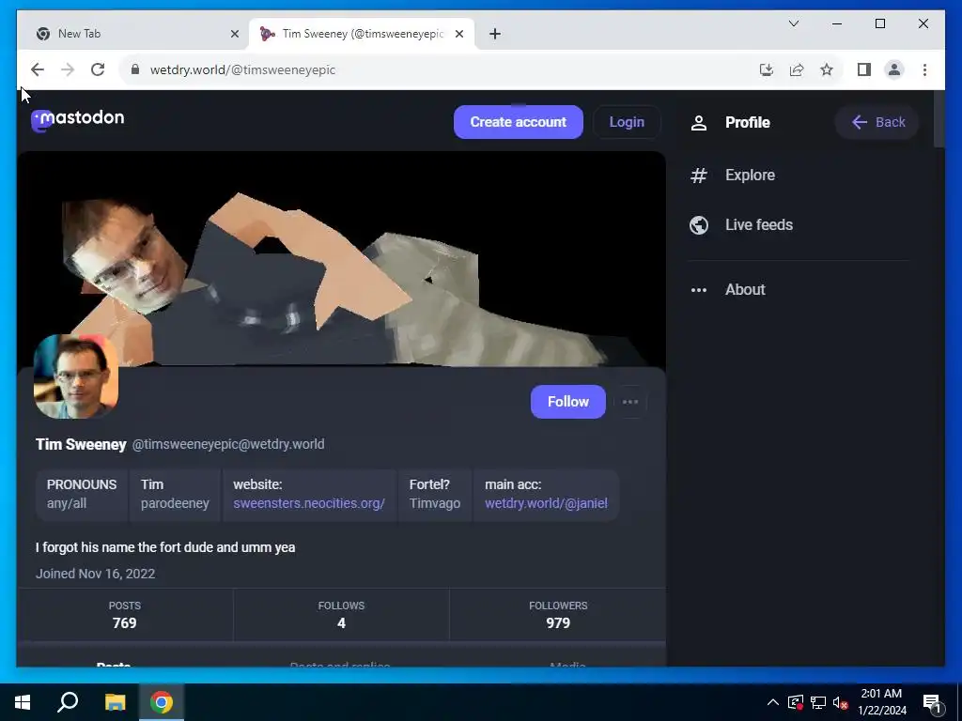962x721 pixels.
Task: Open the browser side panel
Action: click(x=864, y=69)
